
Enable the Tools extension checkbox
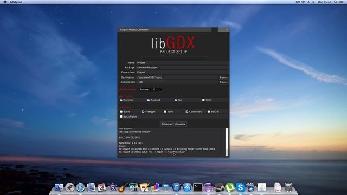click(x=165, y=112)
